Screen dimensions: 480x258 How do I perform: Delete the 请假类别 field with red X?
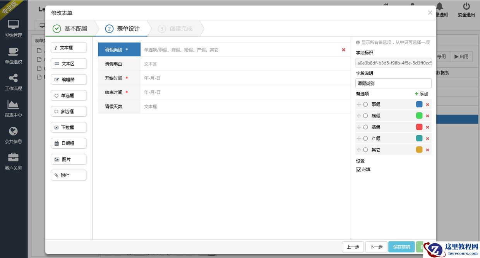tap(343, 50)
